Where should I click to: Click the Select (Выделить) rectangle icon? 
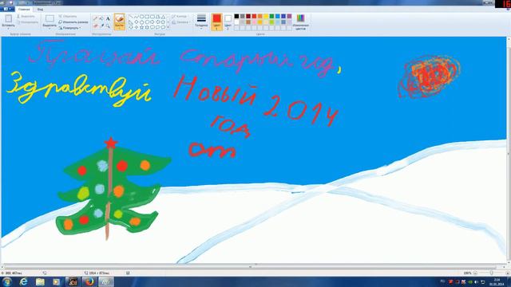click(x=50, y=18)
